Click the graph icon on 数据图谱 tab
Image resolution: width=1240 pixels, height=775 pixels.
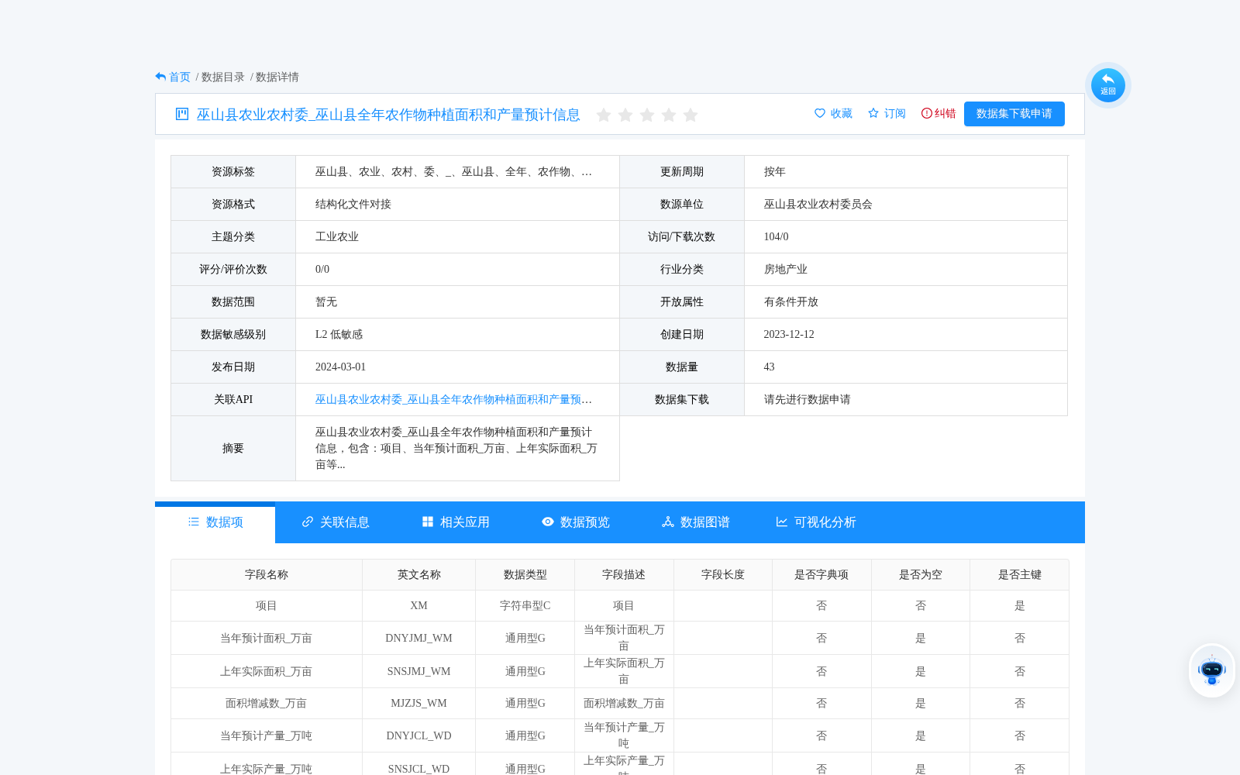tap(668, 522)
